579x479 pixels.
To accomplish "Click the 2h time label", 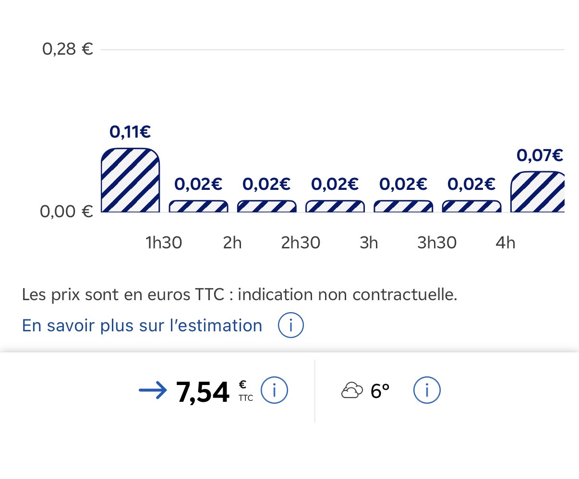I will point(232,243).
